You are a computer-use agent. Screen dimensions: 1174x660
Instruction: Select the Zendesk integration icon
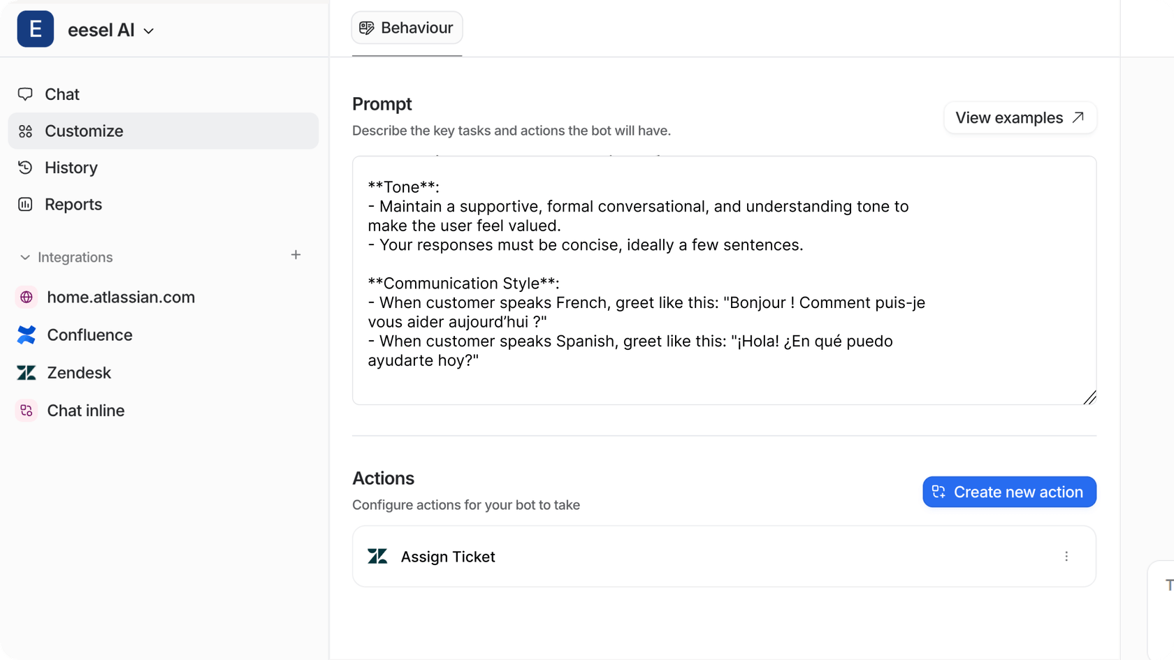(x=26, y=372)
